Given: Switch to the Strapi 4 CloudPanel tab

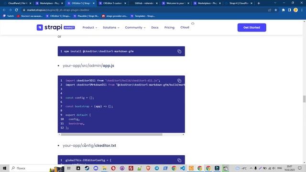Looking at the screenshot, I should pyautogui.click(x=239, y=3).
